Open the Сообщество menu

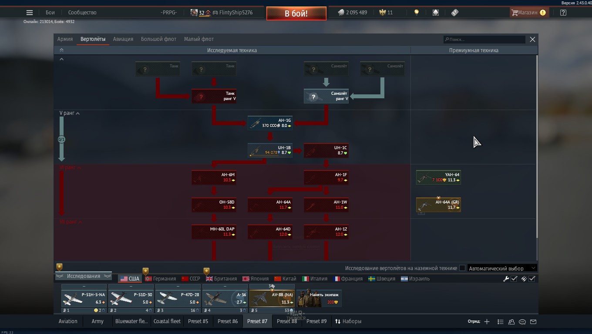(x=82, y=13)
